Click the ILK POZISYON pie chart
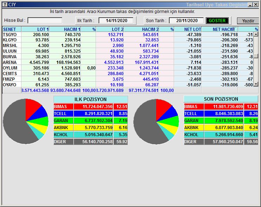This screenshot has width=261, height=207. (26, 121)
